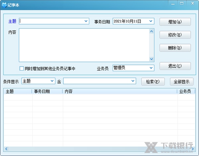The image size is (199, 156).
Task: Click the content box scroll down arrow
Action: [x=152, y=59]
